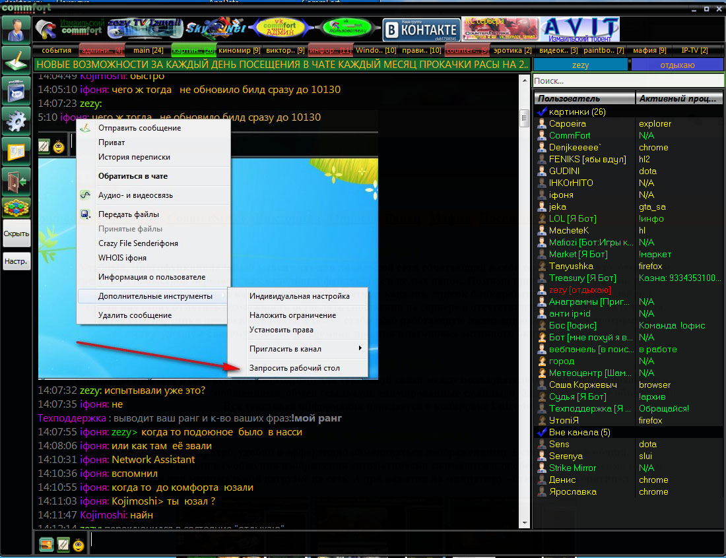Click the chat scrollbar up arrow
The width and height of the screenshot is (726, 558).
[x=525, y=78]
